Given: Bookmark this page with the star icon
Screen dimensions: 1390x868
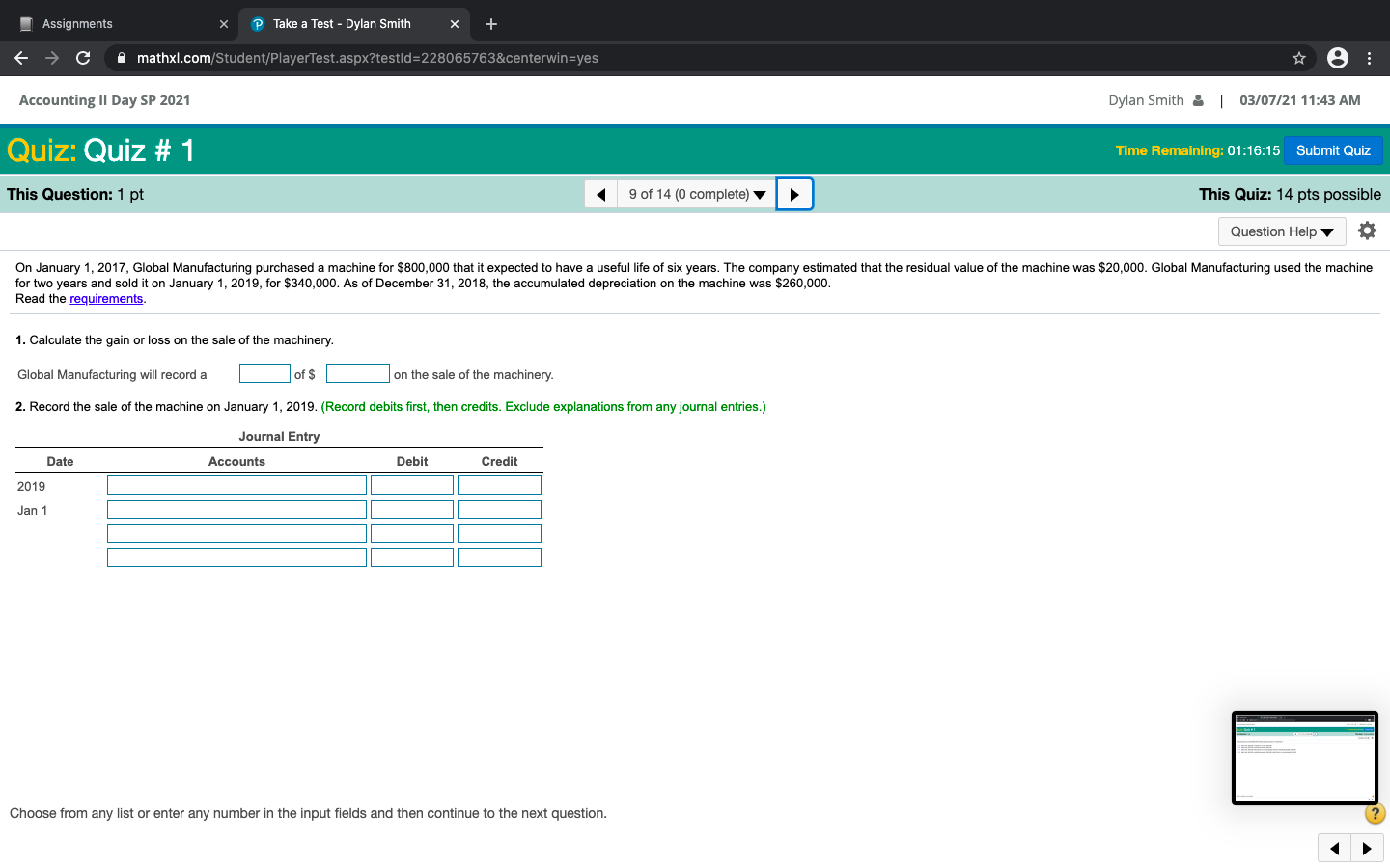Looking at the screenshot, I should tap(1299, 58).
